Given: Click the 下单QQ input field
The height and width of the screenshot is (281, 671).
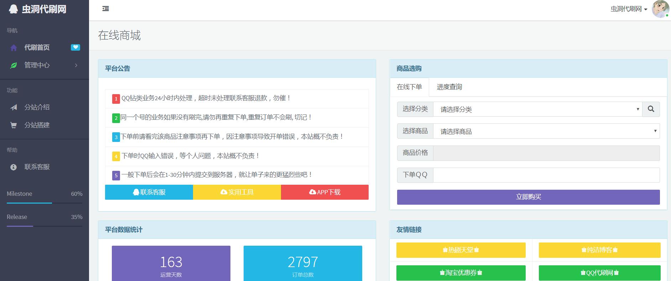Looking at the screenshot, I should point(546,175).
